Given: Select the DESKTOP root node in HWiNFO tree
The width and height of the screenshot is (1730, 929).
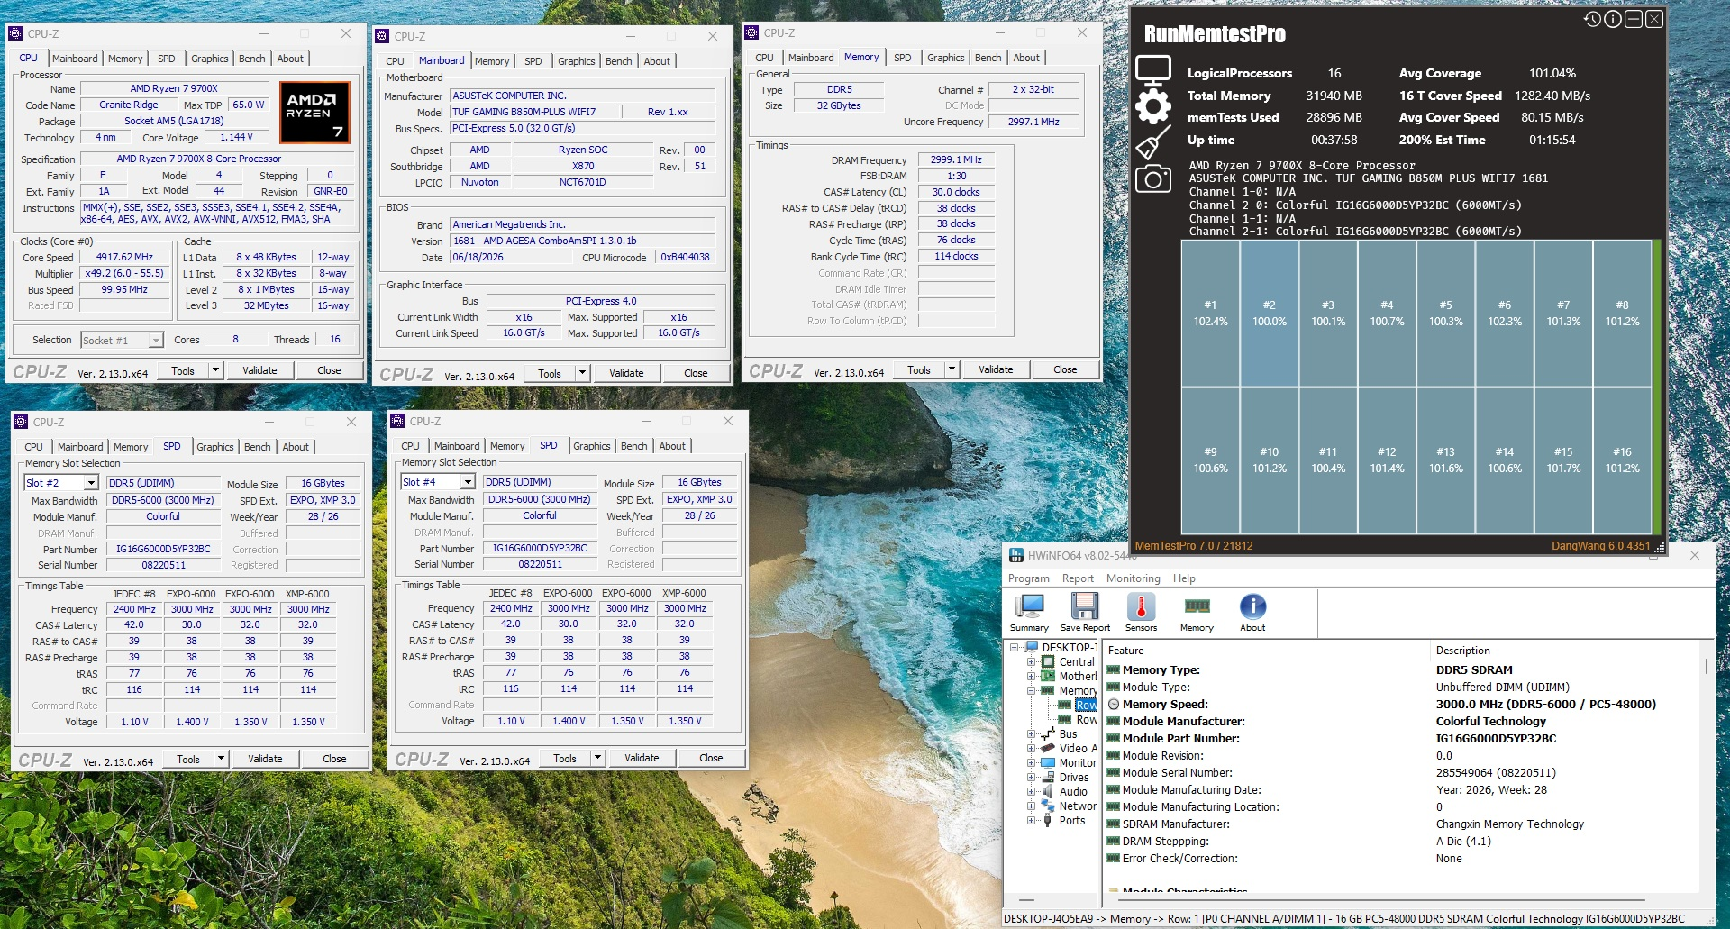Looking at the screenshot, I should pyautogui.click(x=1069, y=647).
